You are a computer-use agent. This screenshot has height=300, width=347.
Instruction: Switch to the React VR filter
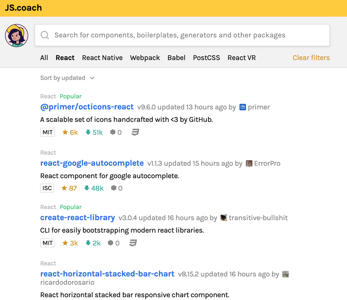pyautogui.click(x=242, y=58)
